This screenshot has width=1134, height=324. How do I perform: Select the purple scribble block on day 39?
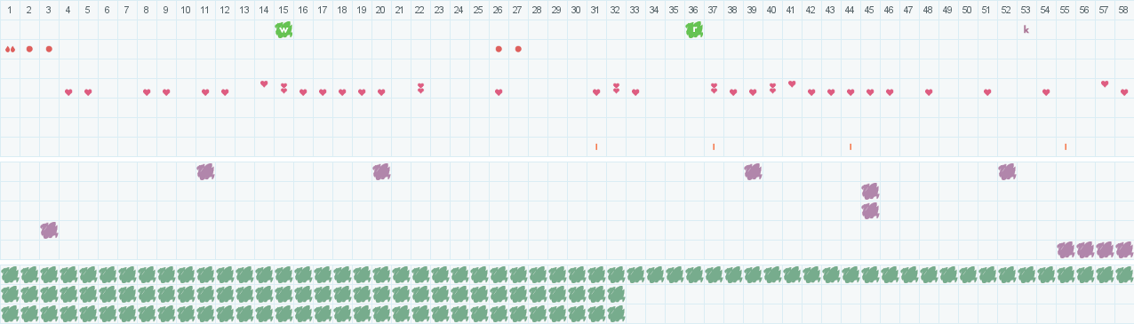(753, 171)
